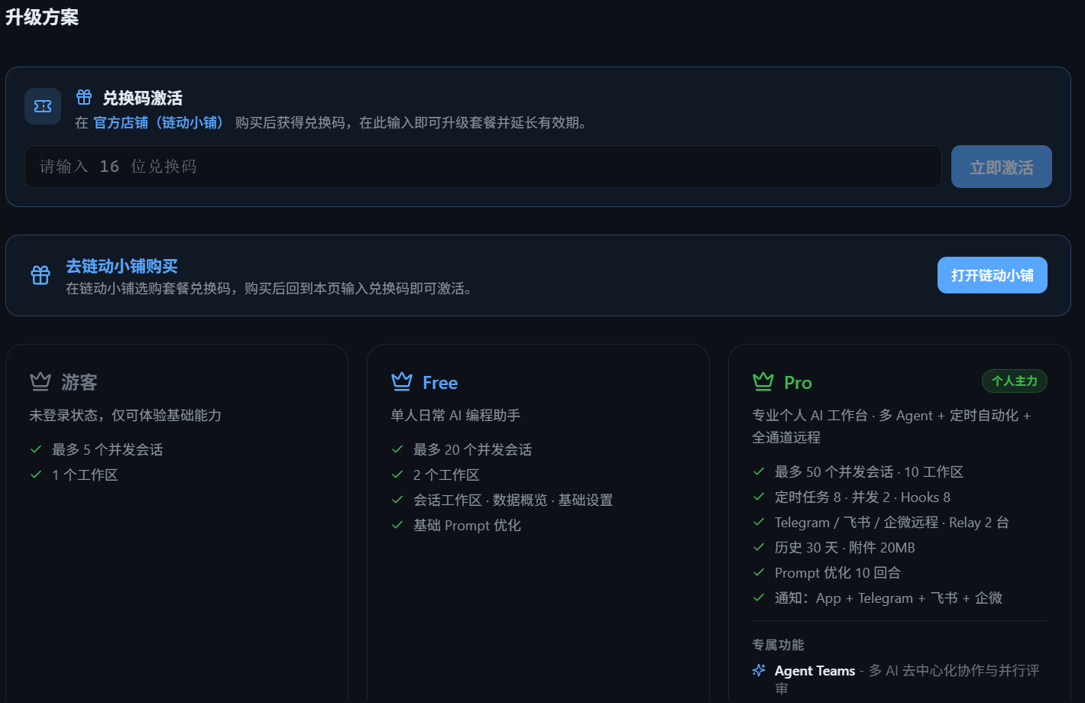Click checkmark beside Prompt 优化 10 回合
1085x703 pixels.
pyautogui.click(x=759, y=572)
